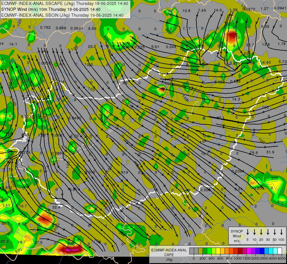Click the map value 2.20
The image size is (287, 264).
[x=74, y=136]
